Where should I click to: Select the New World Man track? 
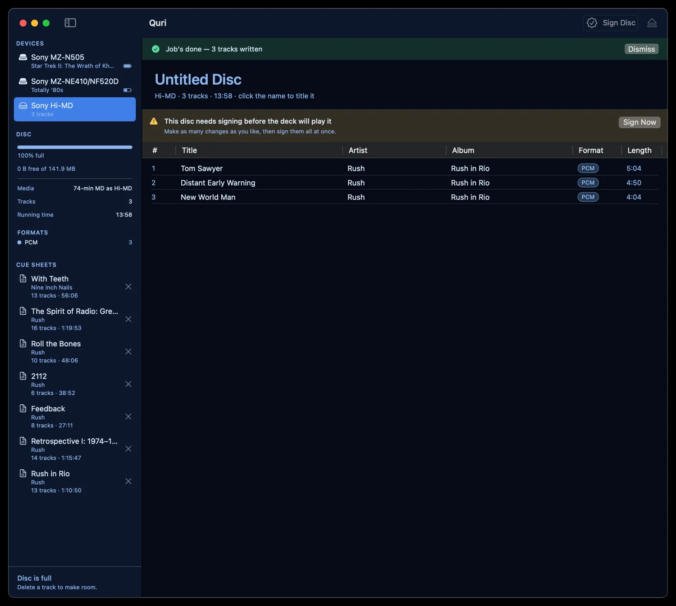click(x=405, y=197)
